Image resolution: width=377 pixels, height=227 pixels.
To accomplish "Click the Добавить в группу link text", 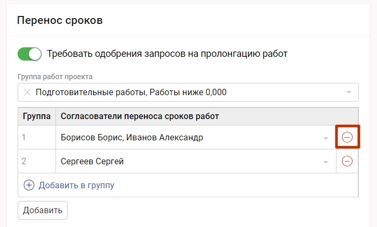I will click(76, 185).
